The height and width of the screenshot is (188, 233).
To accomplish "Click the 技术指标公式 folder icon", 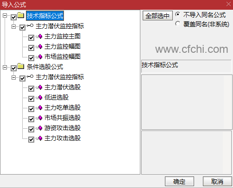I will (21, 15).
